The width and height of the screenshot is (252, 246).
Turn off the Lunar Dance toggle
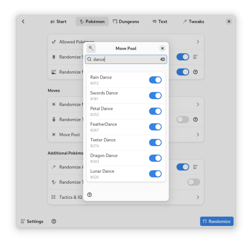pos(155,174)
